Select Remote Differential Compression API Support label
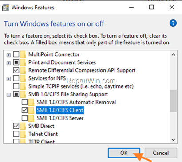This screenshot has height=162, width=182. (x=82, y=70)
